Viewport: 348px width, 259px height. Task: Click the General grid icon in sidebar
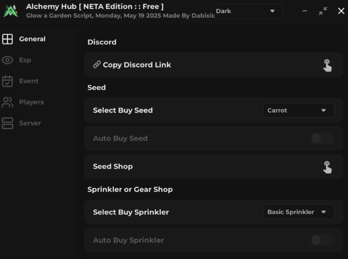(x=8, y=39)
